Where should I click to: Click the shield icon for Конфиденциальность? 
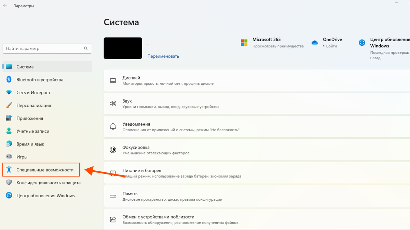tap(9, 183)
